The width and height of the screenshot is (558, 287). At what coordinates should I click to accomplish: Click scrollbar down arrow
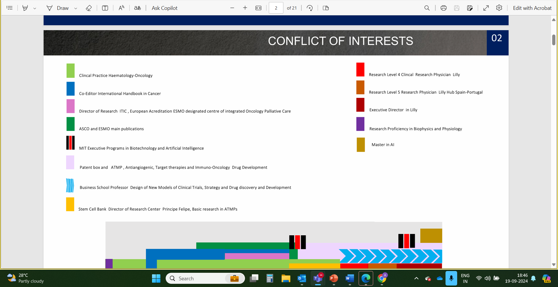(x=554, y=265)
